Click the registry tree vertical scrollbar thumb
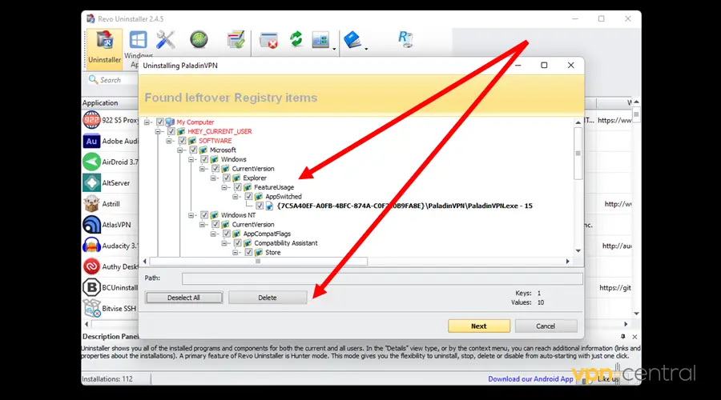Image resolution: width=721 pixels, height=400 pixels. coord(578,154)
